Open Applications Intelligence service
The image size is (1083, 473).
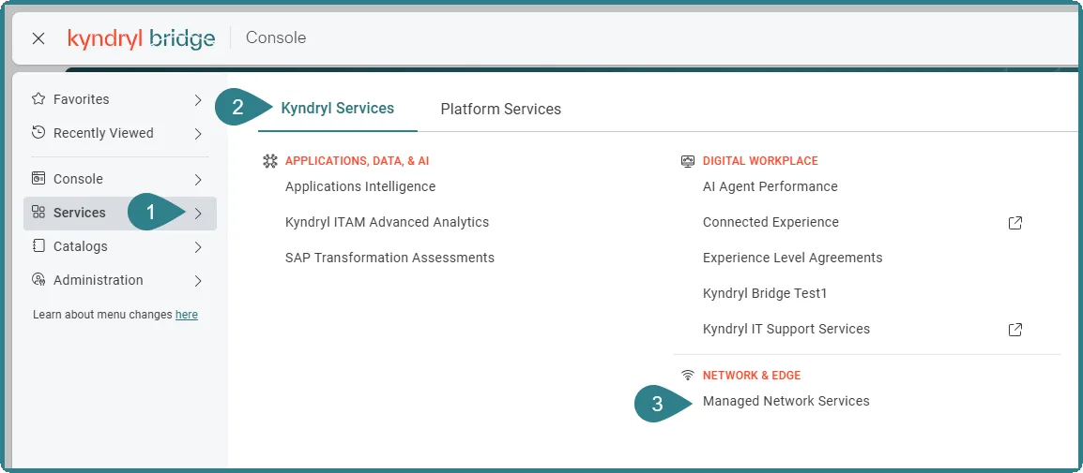tap(360, 186)
